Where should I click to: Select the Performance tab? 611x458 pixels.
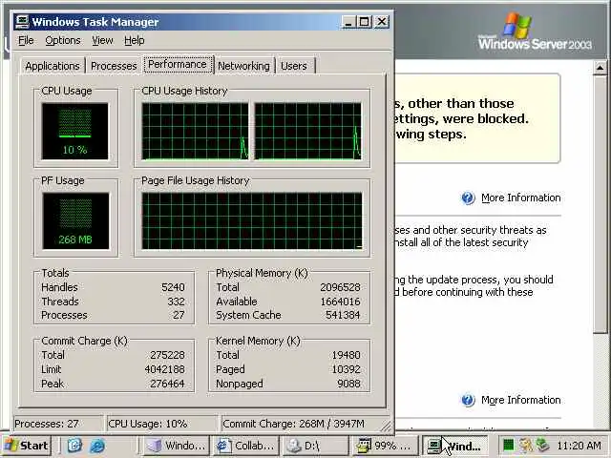click(178, 64)
